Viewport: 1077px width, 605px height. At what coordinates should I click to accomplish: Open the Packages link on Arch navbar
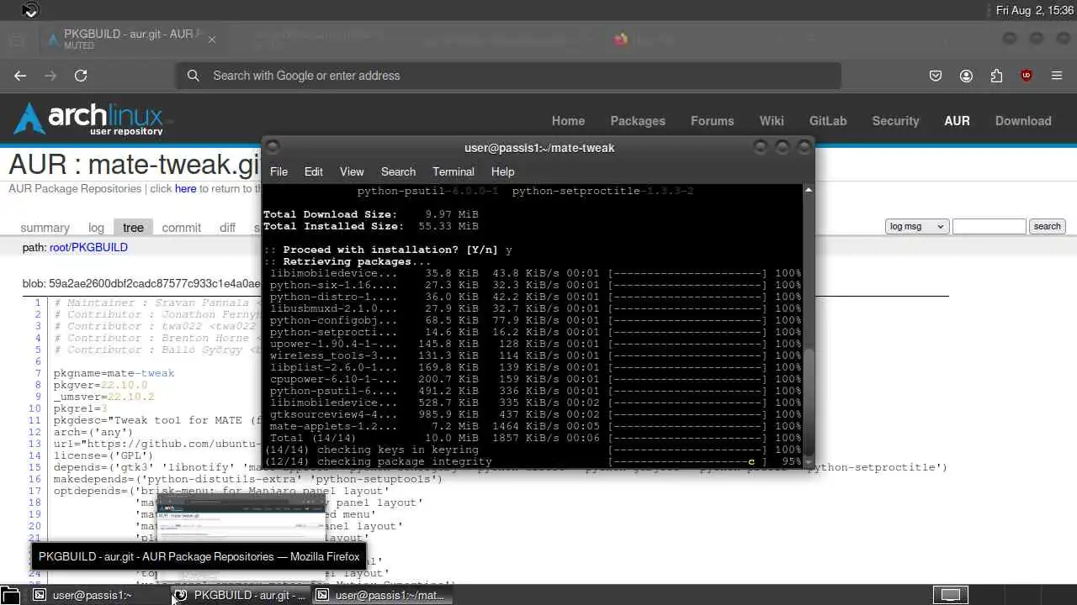pos(638,121)
